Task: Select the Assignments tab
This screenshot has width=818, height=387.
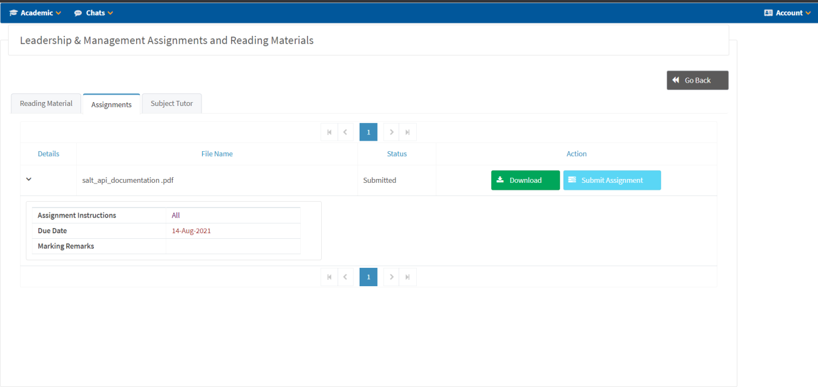Action: pyautogui.click(x=111, y=105)
